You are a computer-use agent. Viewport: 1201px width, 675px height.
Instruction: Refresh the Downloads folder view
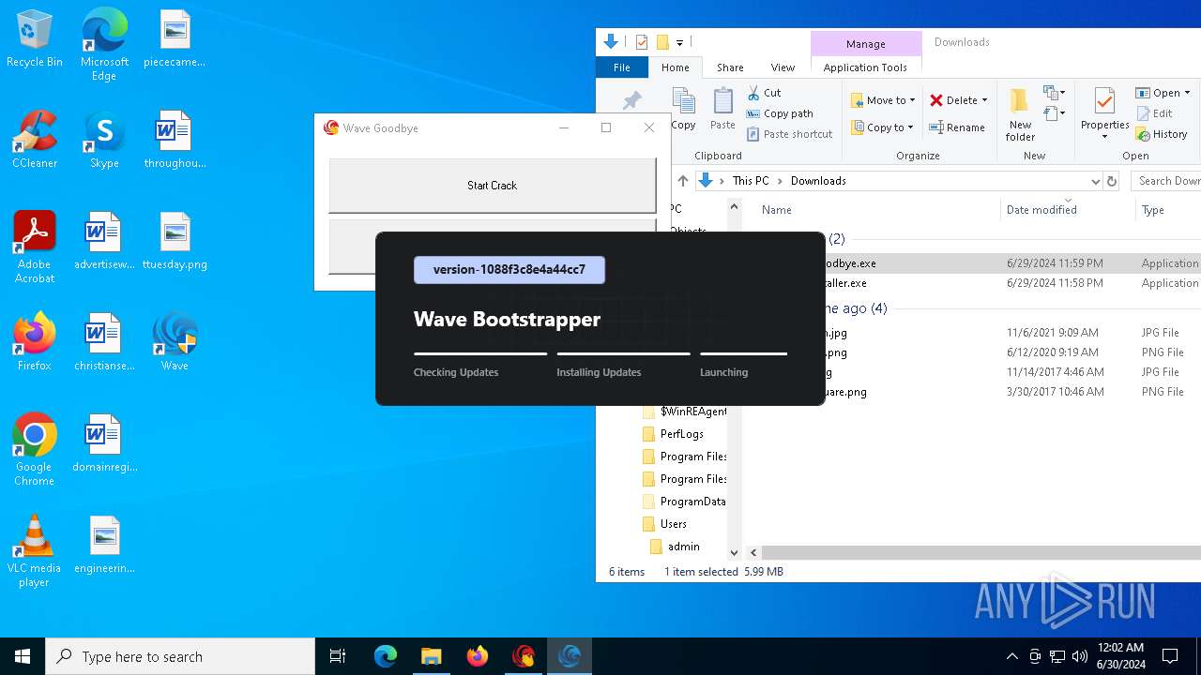1112,181
